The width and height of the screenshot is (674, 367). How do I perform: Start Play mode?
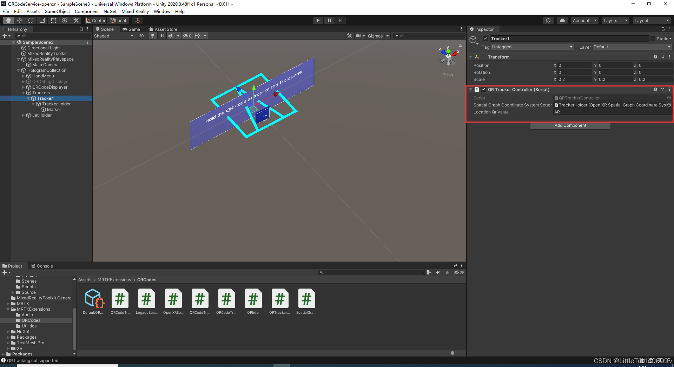(318, 20)
